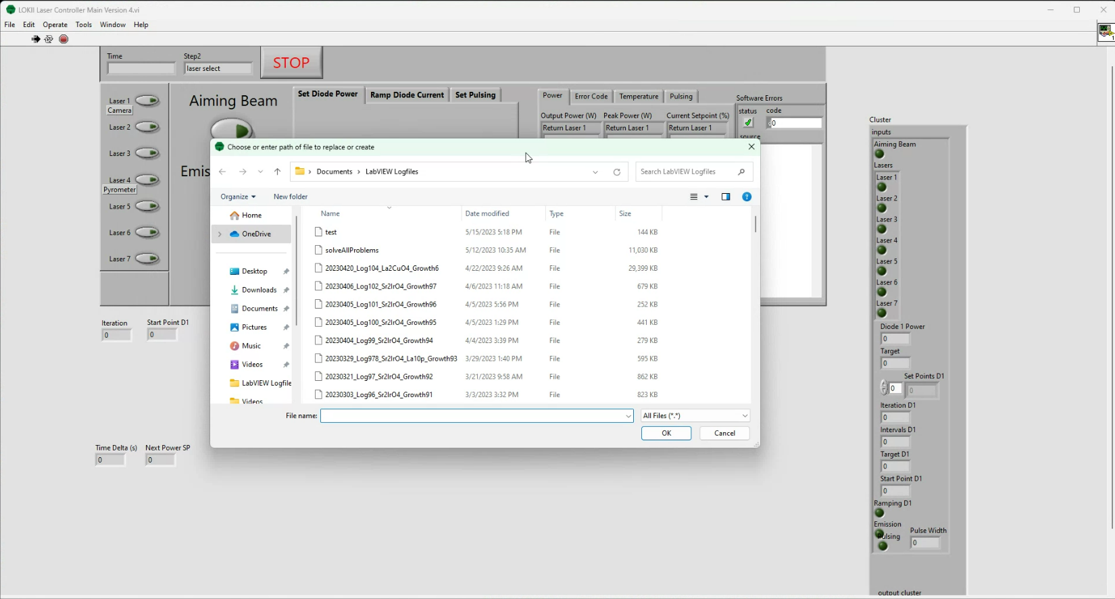The height and width of the screenshot is (599, 1115).
Task: Open the file name history dropdown
Action: 628,416
